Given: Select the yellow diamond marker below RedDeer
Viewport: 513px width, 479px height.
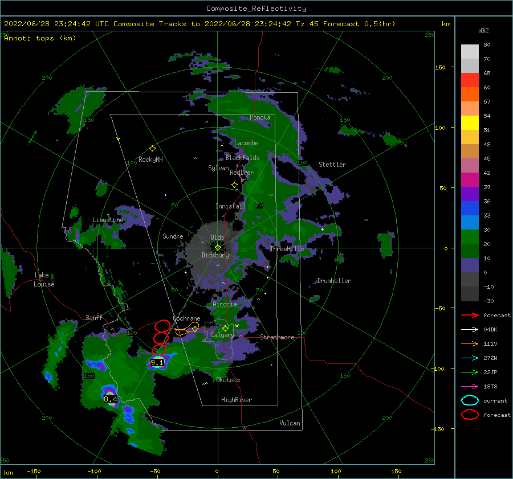Looking at the screenshot, I should point(234,185).
